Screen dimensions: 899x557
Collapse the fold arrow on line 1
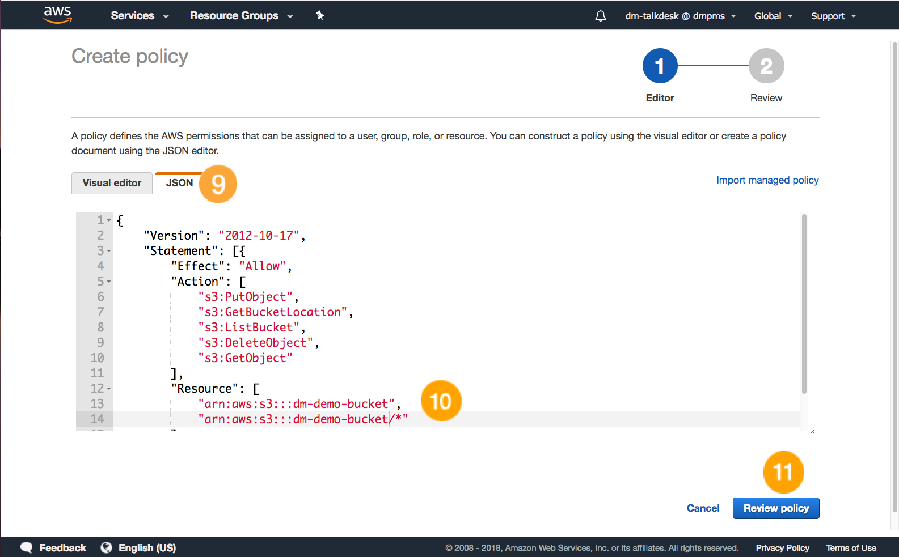tap(109, 220)
